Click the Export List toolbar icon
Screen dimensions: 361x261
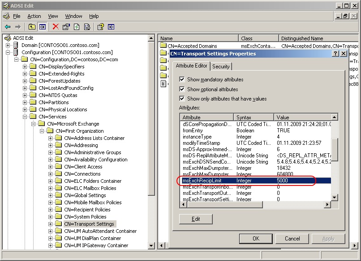point(87,27)
